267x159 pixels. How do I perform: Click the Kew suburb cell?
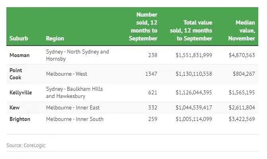click(x=15, y=107)
